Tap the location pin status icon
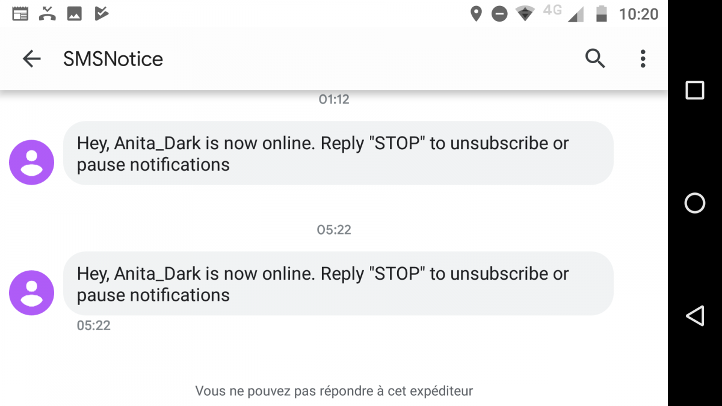The height and width of the screenshot is (406, 722). 476,14
